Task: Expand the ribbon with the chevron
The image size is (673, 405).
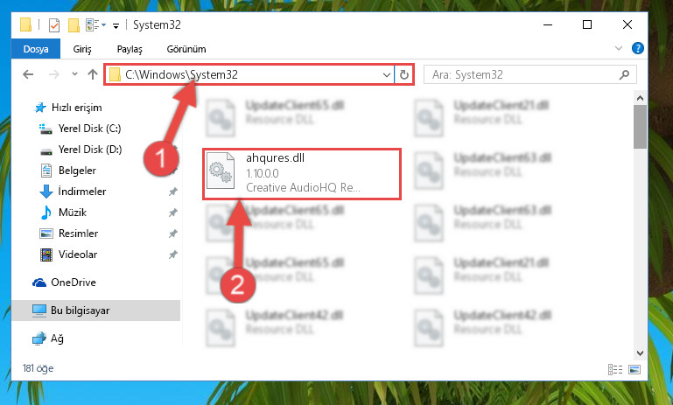Action: [619, 48]
